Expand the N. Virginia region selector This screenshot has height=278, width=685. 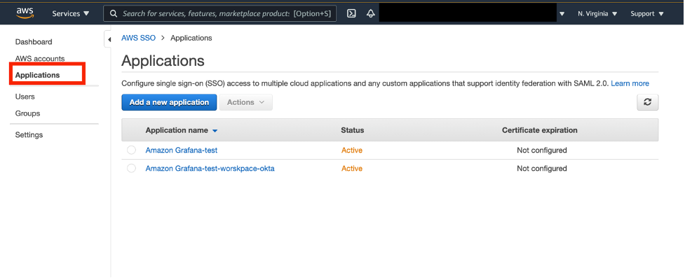coord(597,13)
